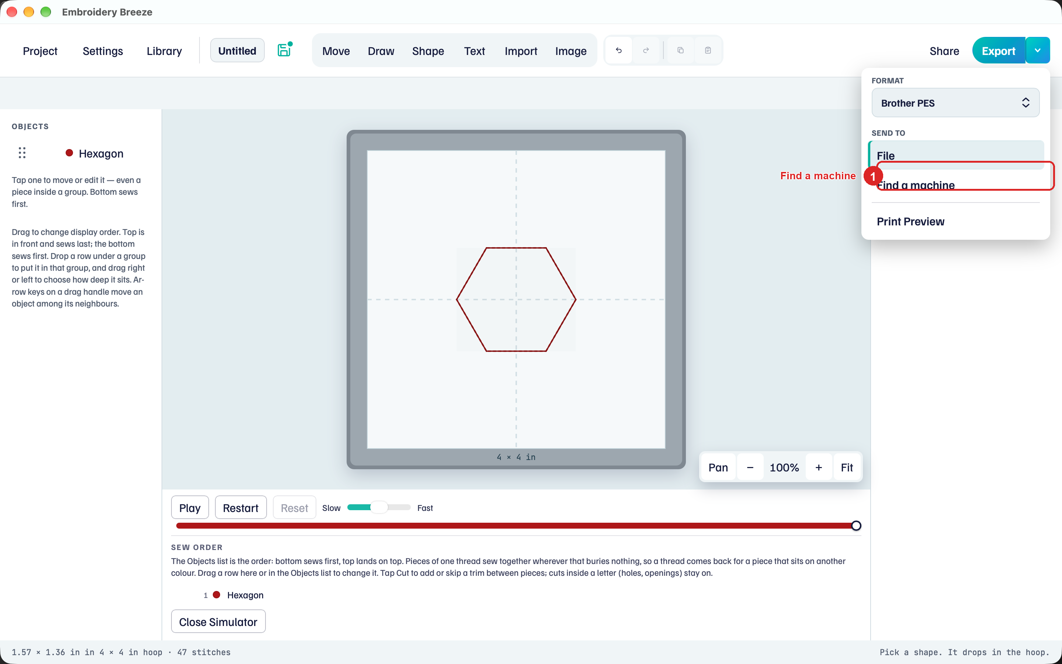Open the Brother PES format selector

click(955, 103)
